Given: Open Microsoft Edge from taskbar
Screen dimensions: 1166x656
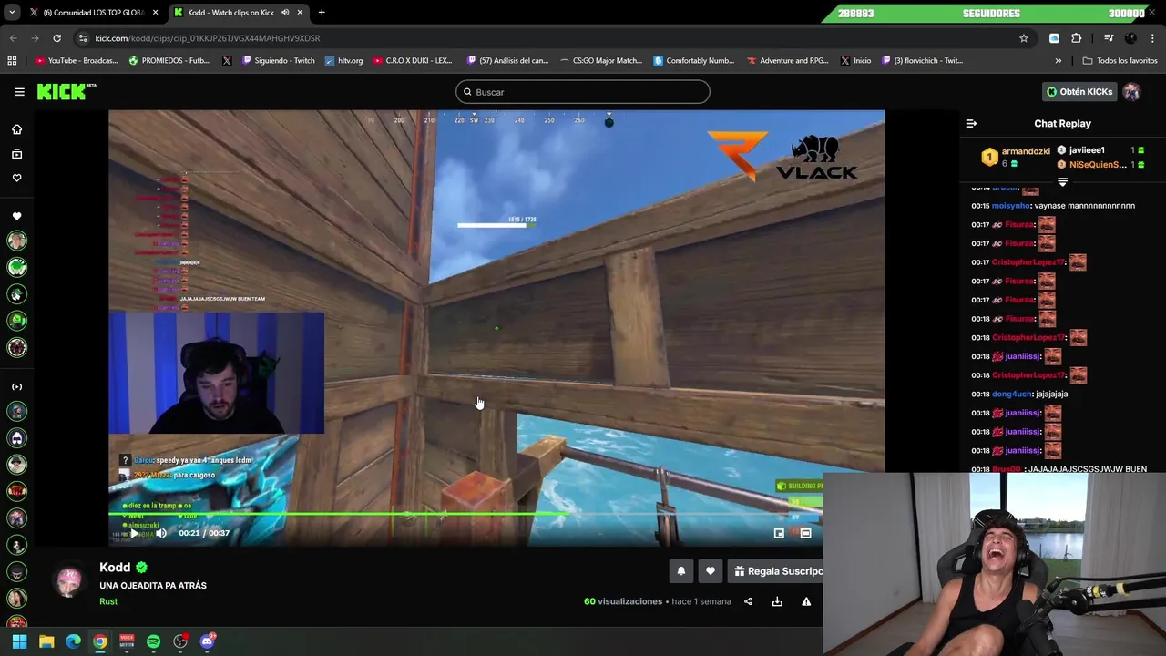Looking at the screenshot, I should click(73, 641).
